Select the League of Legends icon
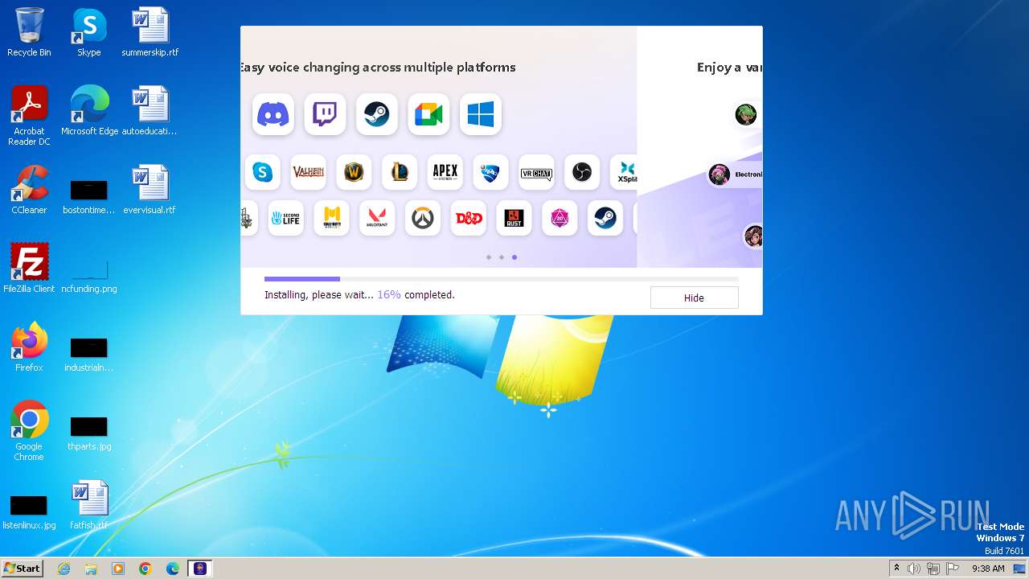The height and width of the screenshot is (579, 1029). point(400,172)
